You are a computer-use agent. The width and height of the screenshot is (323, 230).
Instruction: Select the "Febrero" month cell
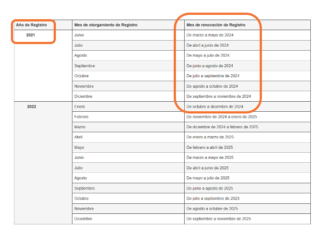(81, 117)
